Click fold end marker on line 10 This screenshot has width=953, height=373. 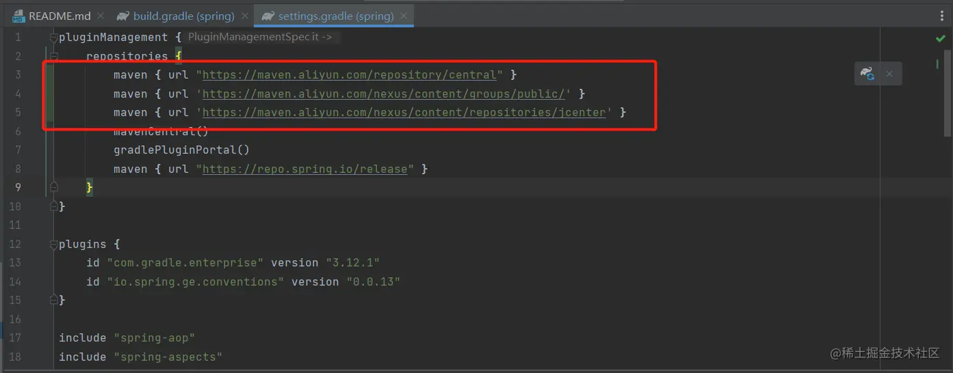(53, 206)
